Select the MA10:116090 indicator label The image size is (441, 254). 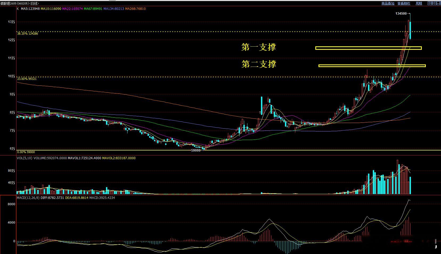(51, 9)
